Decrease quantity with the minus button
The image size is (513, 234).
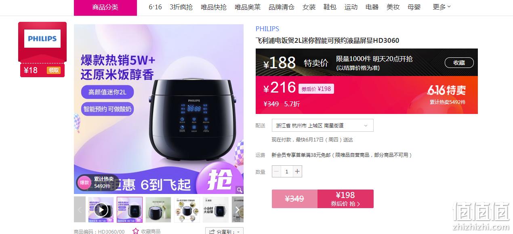276,171
